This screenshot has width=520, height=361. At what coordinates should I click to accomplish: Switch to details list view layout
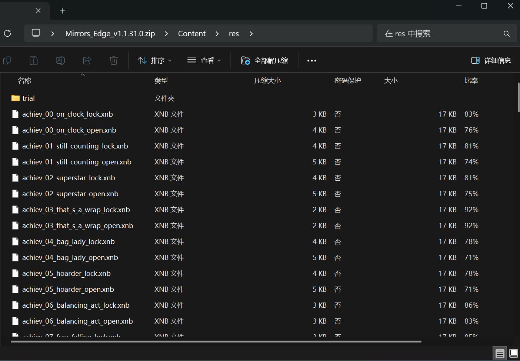click(500, 353)
